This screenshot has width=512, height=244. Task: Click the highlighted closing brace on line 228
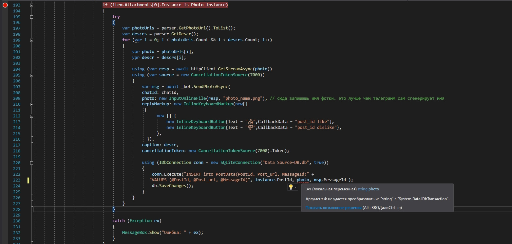pos(114,209)
